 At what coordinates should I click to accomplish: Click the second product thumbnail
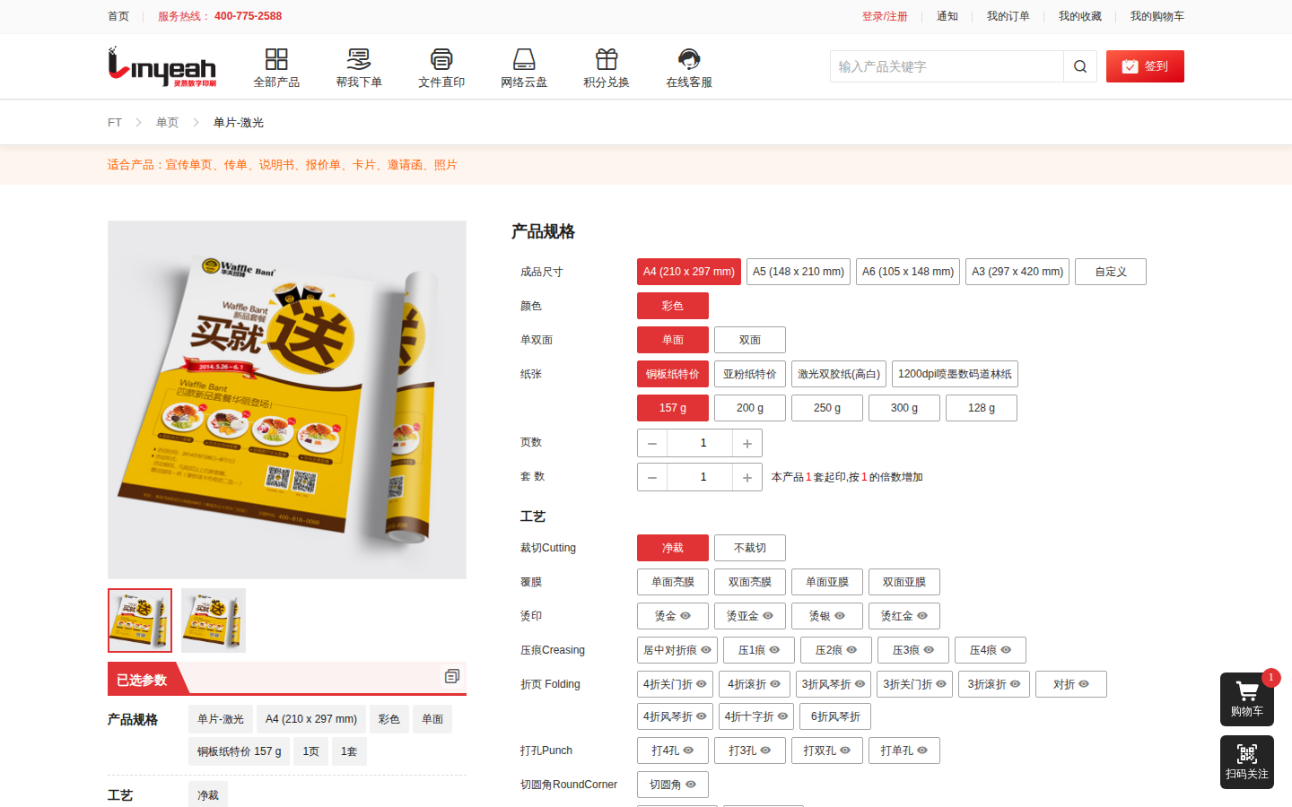(214, 620)
